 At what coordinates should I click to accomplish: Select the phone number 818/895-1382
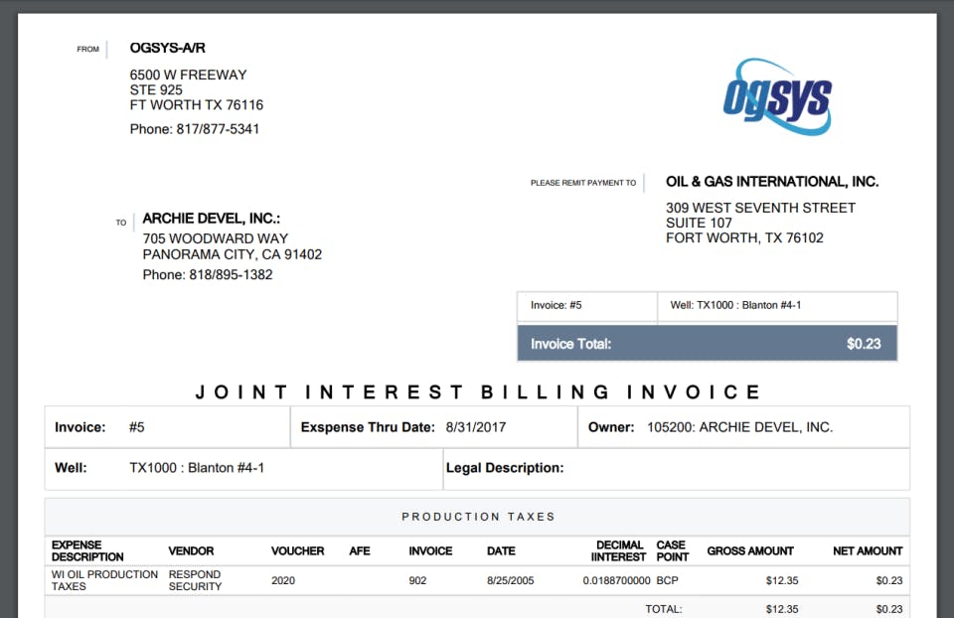[231, 275]
